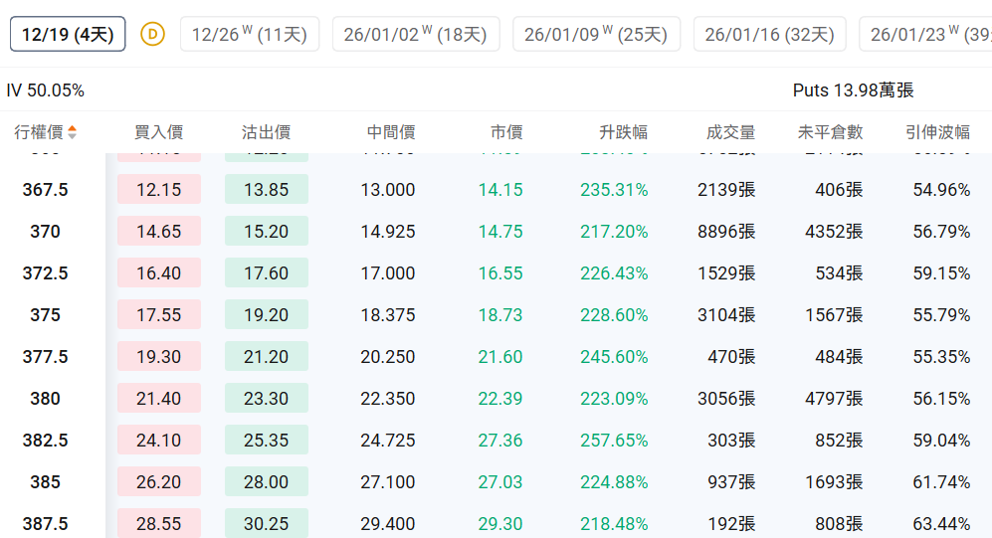Select the 26/01/16 (32天) expiry tab
This screenshot has height=538, width=992.
769,35
